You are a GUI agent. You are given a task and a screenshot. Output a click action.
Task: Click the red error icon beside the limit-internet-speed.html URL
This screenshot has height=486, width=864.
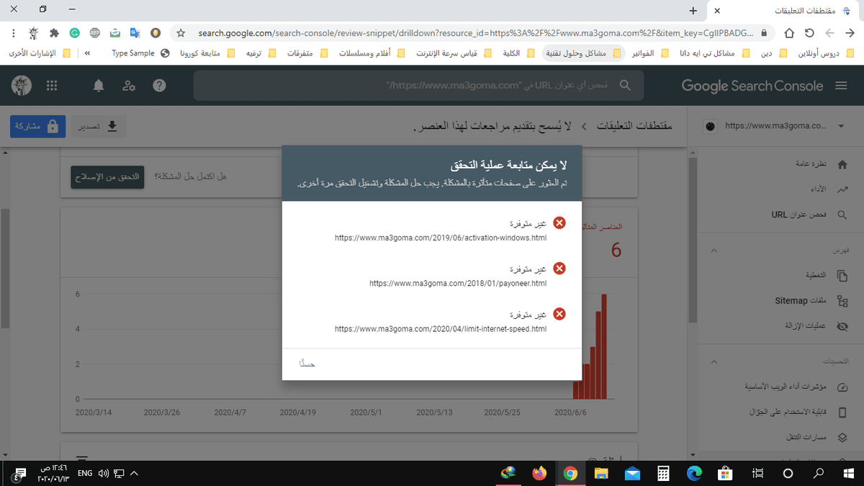pos(559,315)
